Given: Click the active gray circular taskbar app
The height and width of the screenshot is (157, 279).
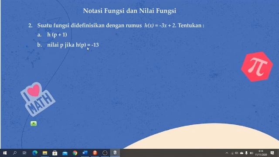Looking at the screenshot, I should tap(115, 153).
